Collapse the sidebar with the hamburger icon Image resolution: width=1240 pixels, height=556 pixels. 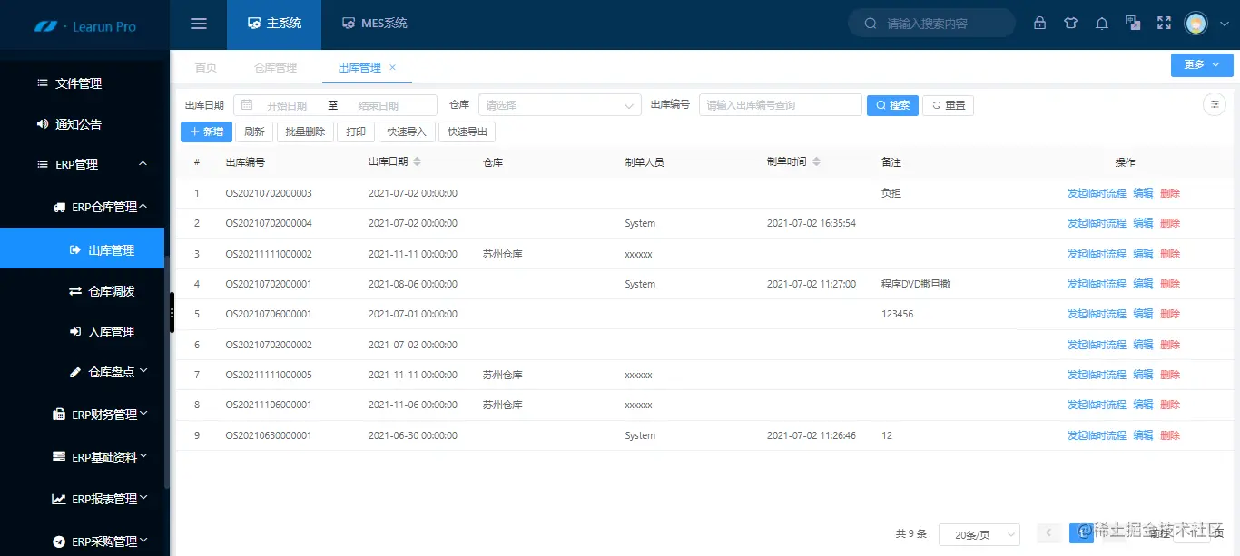pyautogui.click(x=198, y=23)
